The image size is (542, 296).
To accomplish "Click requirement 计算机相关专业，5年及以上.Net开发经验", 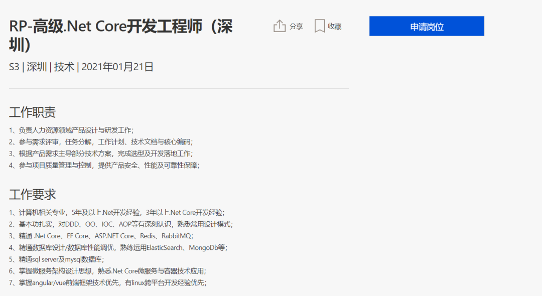I will click(117, 212).
